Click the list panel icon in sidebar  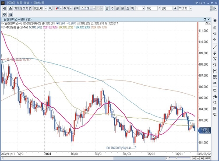pyautogui.click(x=215, y=65)
